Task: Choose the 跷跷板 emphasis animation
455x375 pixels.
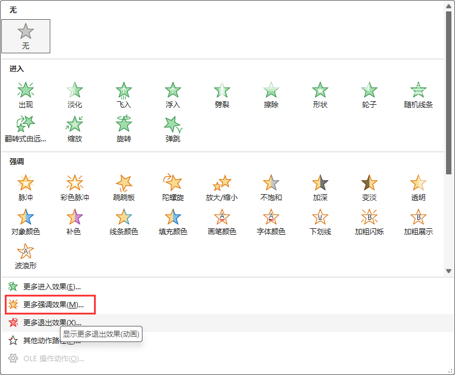Action: (x=124, y=188)
